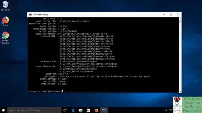
Task: Click the command prompt line with 'conda'
Action: pos(45,91)
